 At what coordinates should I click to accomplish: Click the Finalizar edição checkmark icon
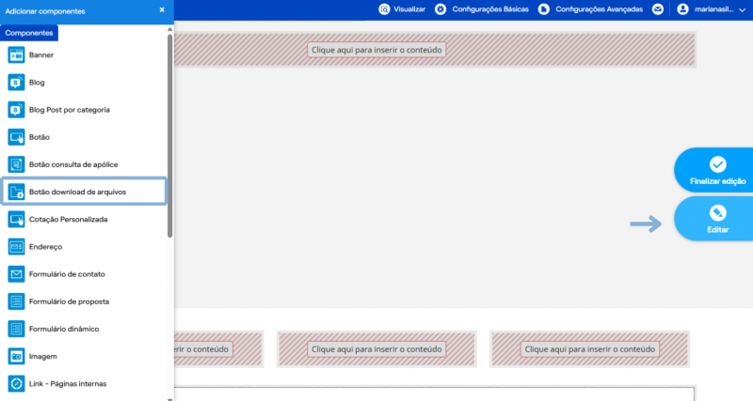pos(718,164)
